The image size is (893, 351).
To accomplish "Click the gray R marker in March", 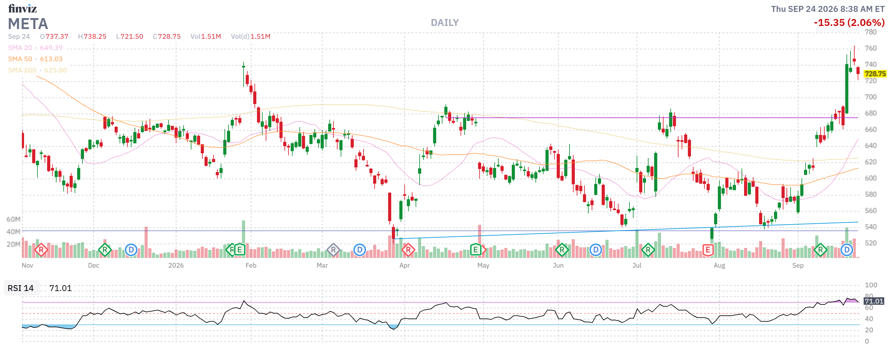I will point(333,250).
